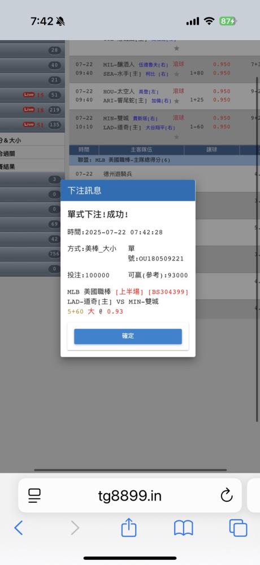Viewport: 260px width, 565px height.
Task: Open the 賽結果 sidebar link
Action: 7,167
